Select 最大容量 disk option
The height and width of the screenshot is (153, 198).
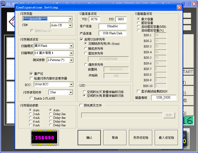pyautogui.click(x=139, y=19)
